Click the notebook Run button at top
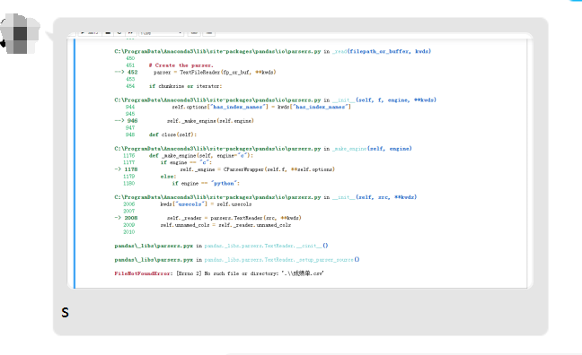The image size is (582, 355). coord(89,33)
